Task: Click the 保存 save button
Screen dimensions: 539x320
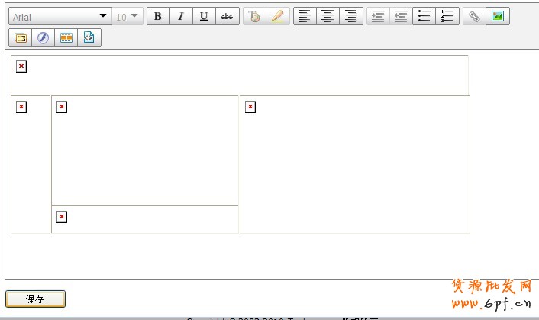Action: tap(35, 299)
